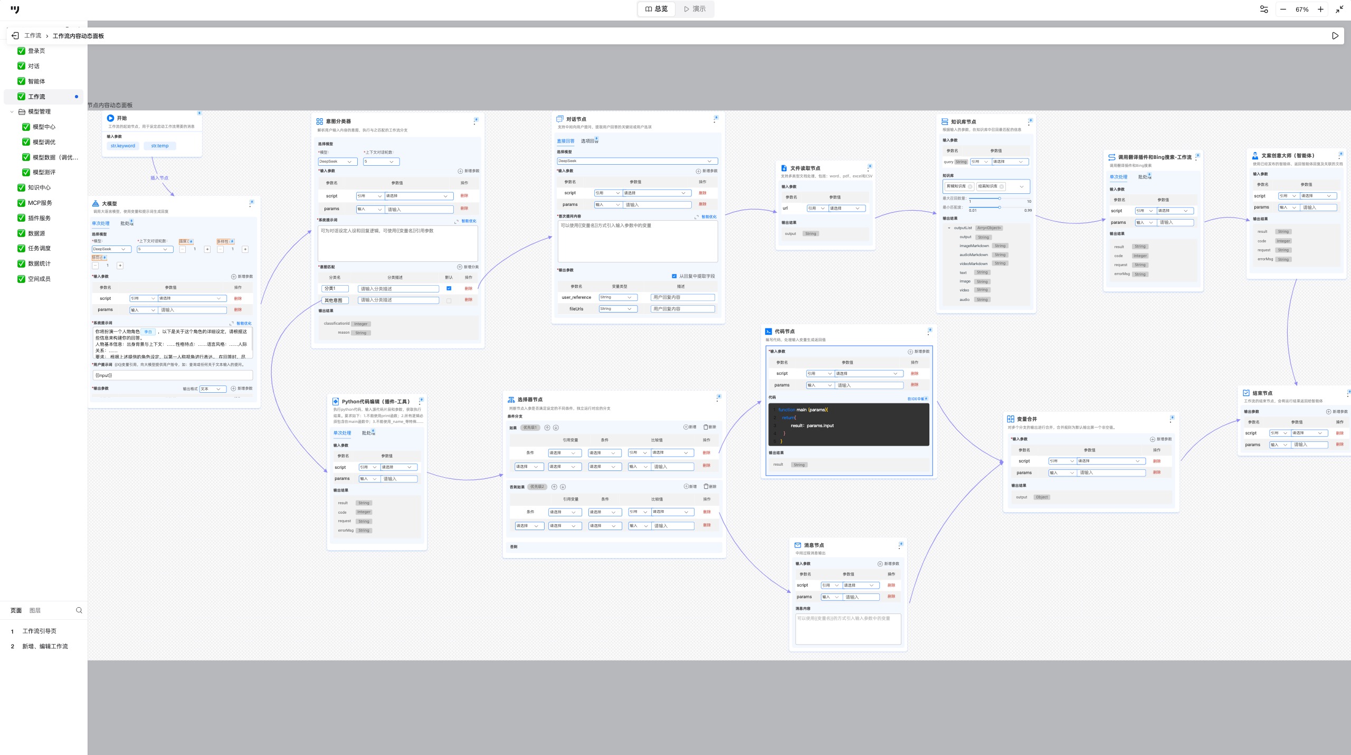Search pages with the magnifier icon
The image size is (1351, 755).
click(79, 610)
